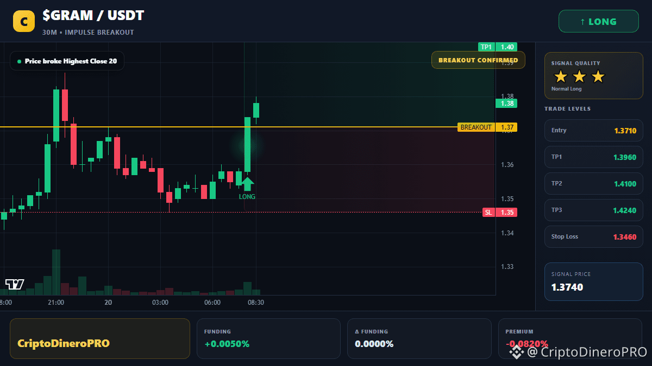Click the TP2 1.4100 row
Image resolution: width=652 pixels, height=366 pixels.
click(x=594, y=183)
